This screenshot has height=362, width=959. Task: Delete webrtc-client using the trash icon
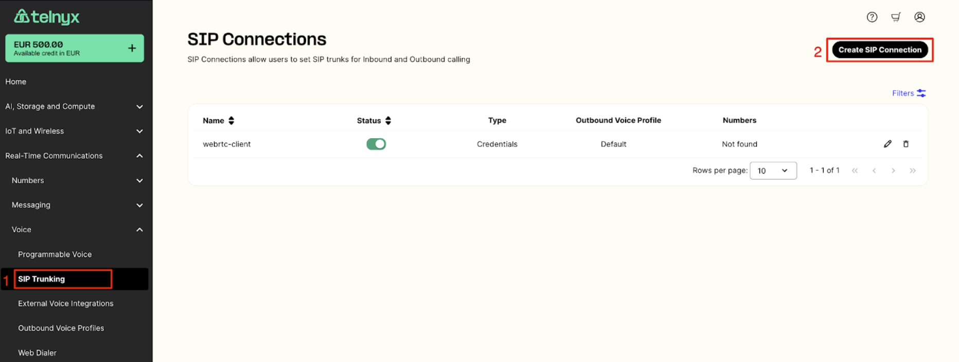pyautogui.click(x=906, y=144)
